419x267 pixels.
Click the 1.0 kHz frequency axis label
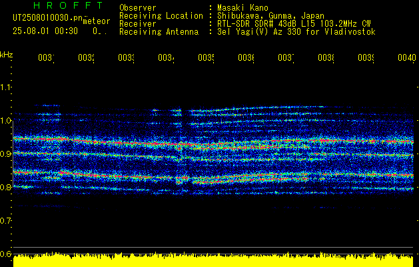(5, 121)
